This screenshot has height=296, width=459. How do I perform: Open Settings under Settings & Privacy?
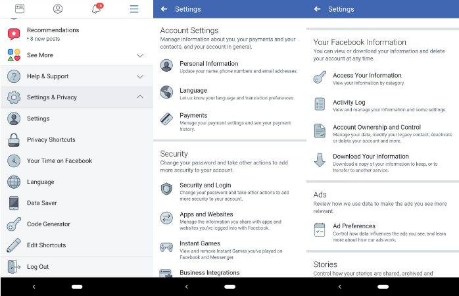(x=77, y=118)
